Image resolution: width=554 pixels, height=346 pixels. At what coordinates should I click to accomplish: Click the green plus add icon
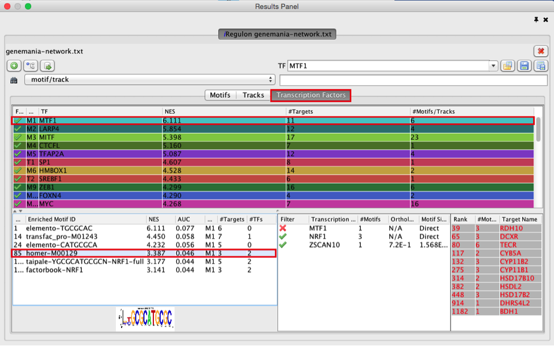tap(14, 66)
